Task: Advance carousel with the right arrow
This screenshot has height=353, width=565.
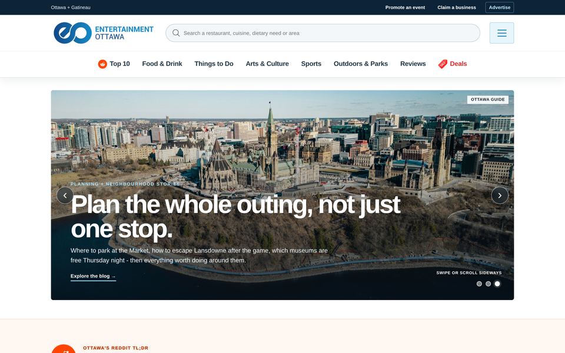Action: click(x=500, y=195)
